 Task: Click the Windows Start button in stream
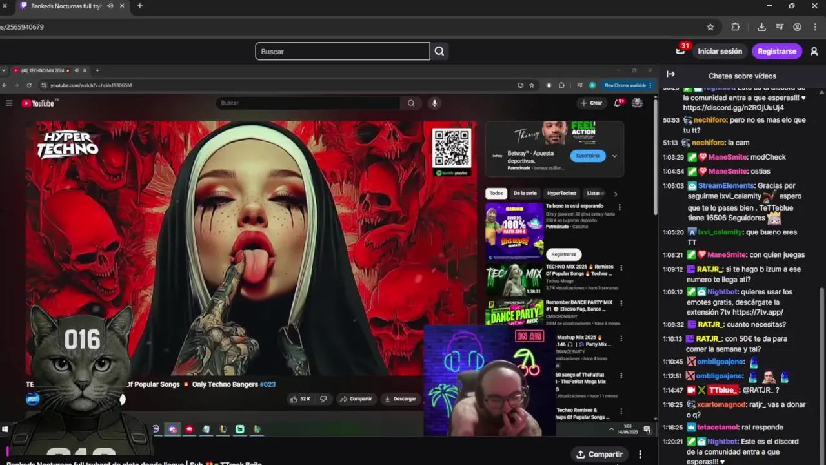(5, 429)
